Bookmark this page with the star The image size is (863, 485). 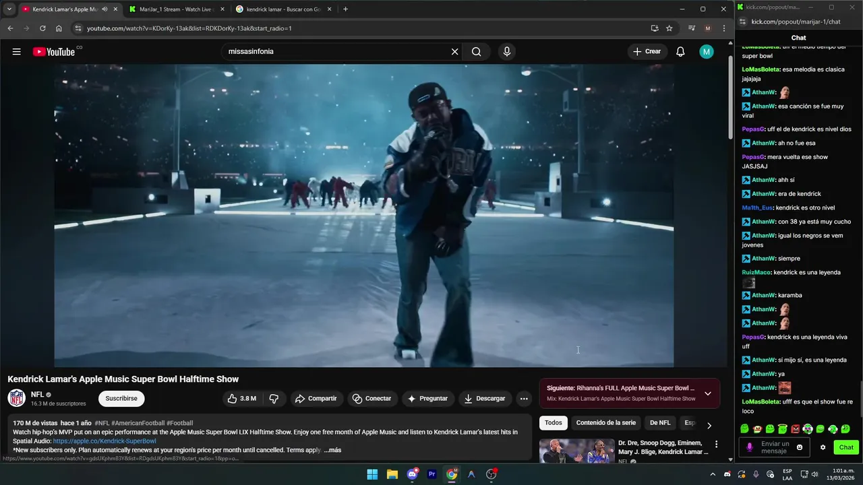(669, 28)
